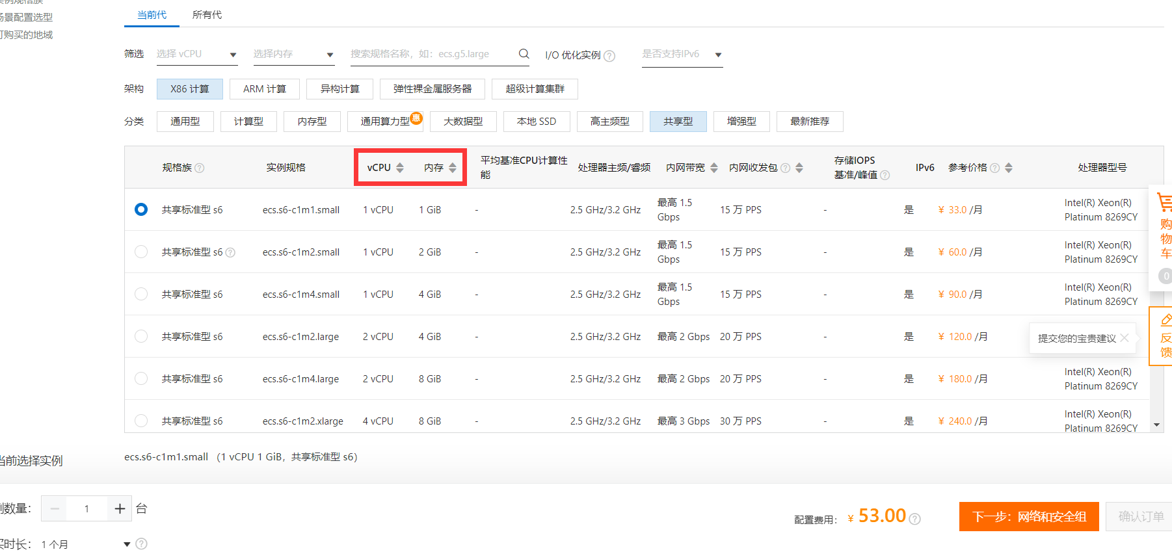Sort table by vCPU column arrows

[400, 168]
